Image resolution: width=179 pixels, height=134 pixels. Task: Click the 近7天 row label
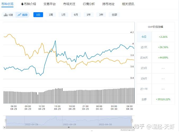coord(144,47)
